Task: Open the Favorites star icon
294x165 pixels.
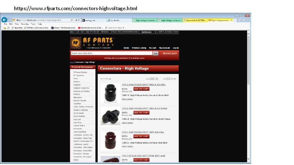Action: 244,20
